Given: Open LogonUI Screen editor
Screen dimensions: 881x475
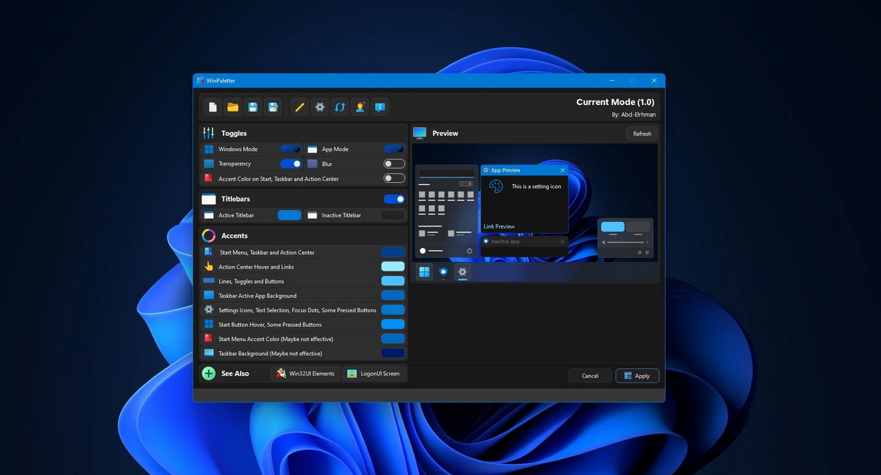Looking at the screenshot, I should pos(374,373).
